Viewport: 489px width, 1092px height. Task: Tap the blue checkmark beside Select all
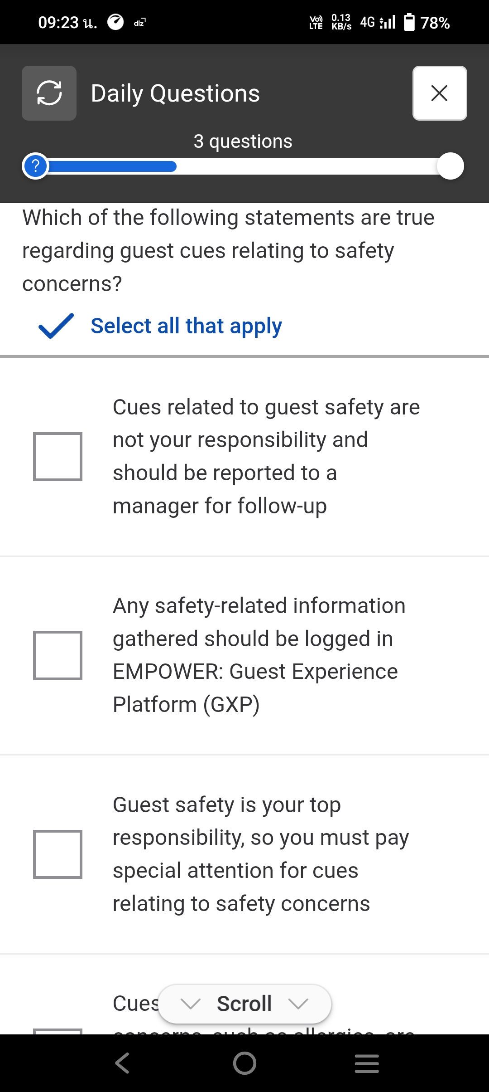pos(56,326)
